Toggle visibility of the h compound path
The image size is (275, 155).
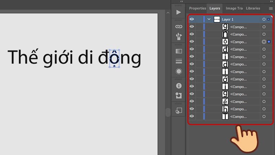coord(192,109)
